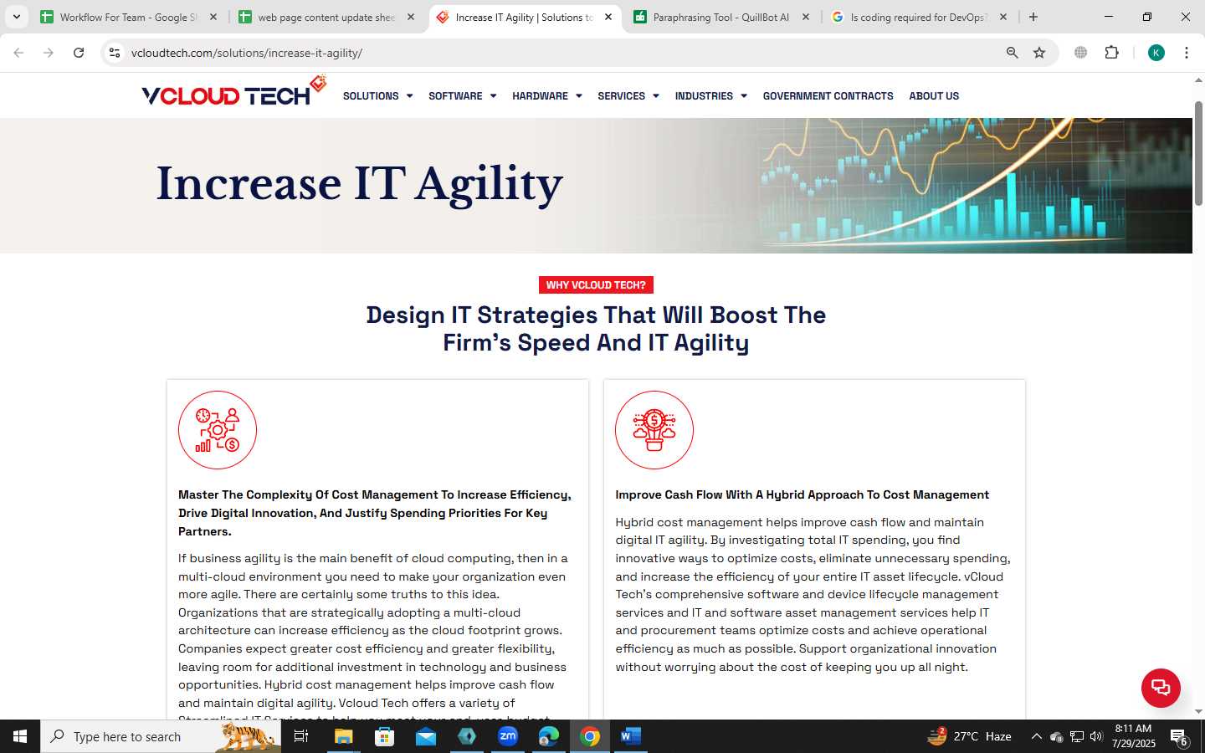Click the WHY VCLOUD TECH? badge
Viewport: 1205px width, 753px height.
coord(596,285)
